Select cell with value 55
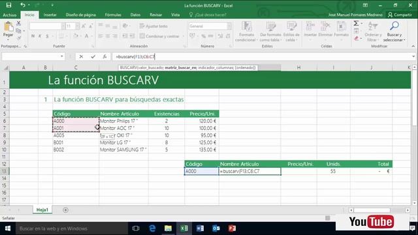 pyautogui.click(x=333, y=171)
